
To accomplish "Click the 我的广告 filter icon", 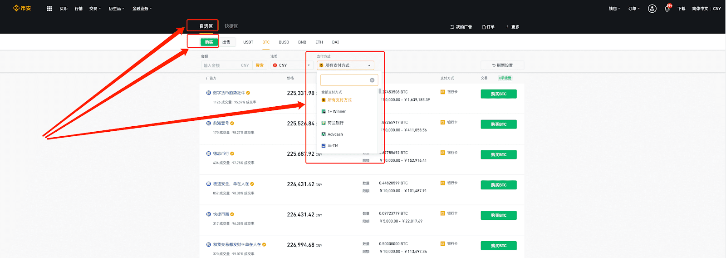I will (452, 27).
